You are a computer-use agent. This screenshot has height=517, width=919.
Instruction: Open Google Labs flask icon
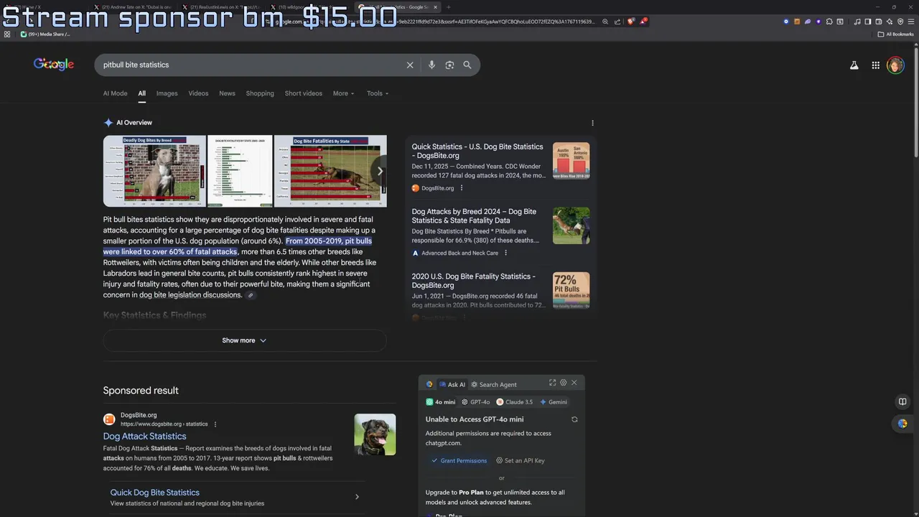[854, 65]
